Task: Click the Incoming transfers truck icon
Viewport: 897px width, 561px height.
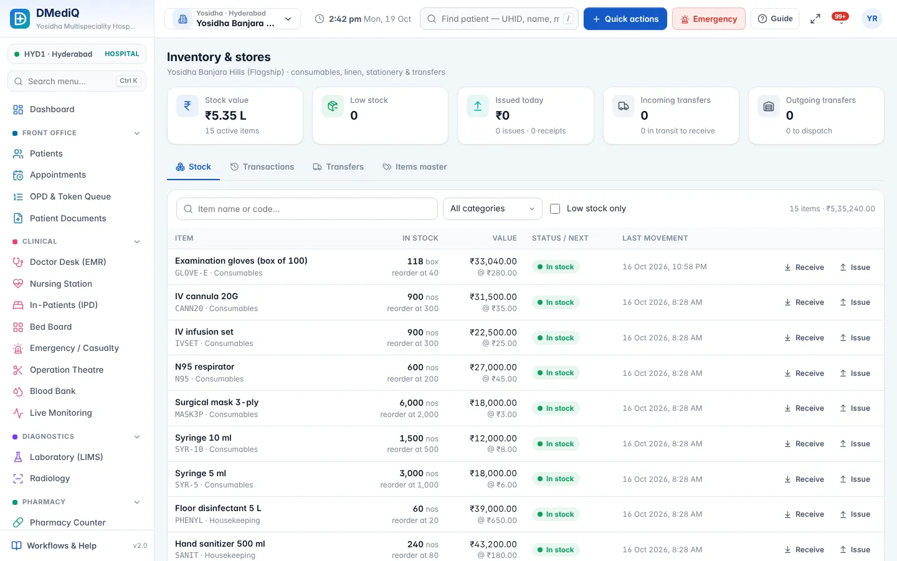Action: pos(623,106)
